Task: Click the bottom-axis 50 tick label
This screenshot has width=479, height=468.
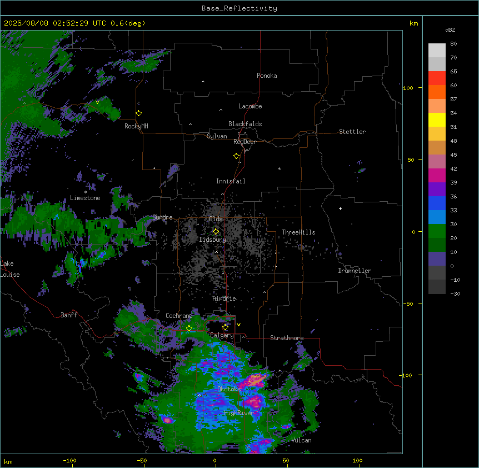Action: pyautogui.click(x=286, y=460)
